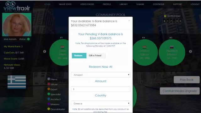201x113 pixels.
Task: Click the Play Book button
Action: (x=187, y=80)
